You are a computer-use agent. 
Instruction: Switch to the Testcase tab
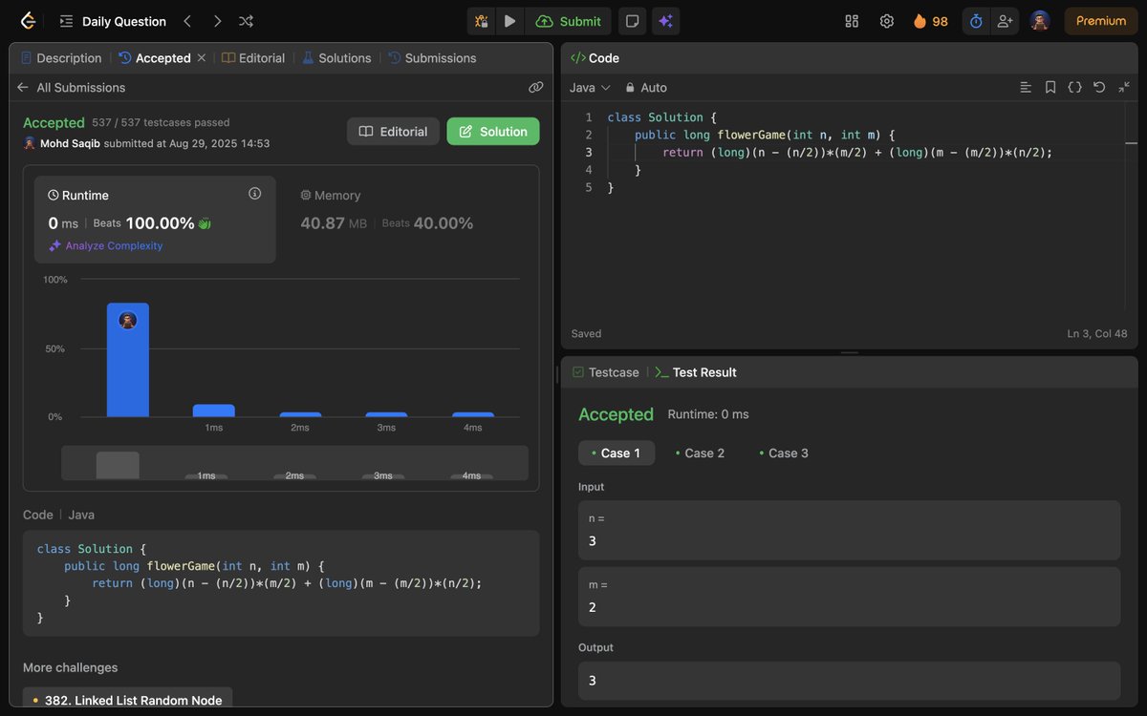pos(605,372)
